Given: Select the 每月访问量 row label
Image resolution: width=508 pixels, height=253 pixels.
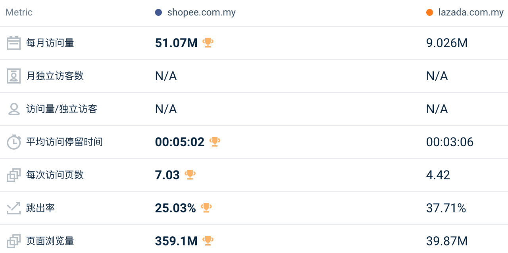Looking at the screenshot, I should click(x=50, y=43).
